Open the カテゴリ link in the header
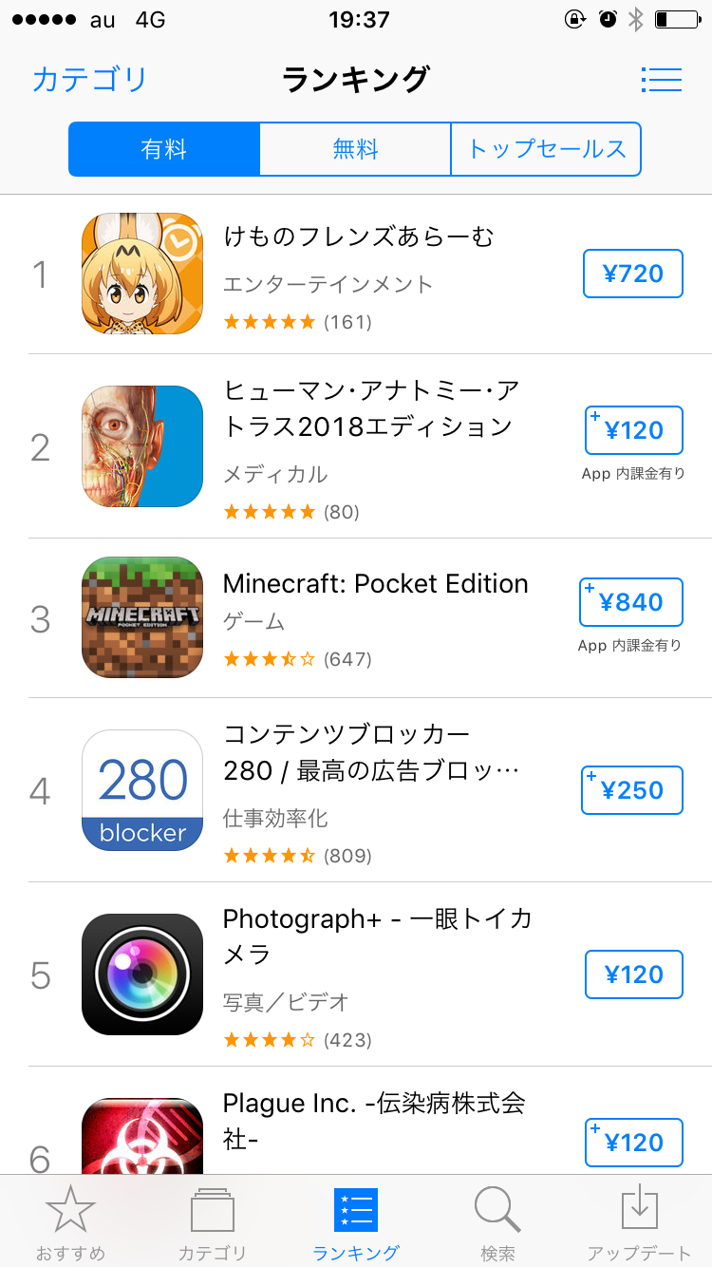712x1267 pixels. pos(90,80)
